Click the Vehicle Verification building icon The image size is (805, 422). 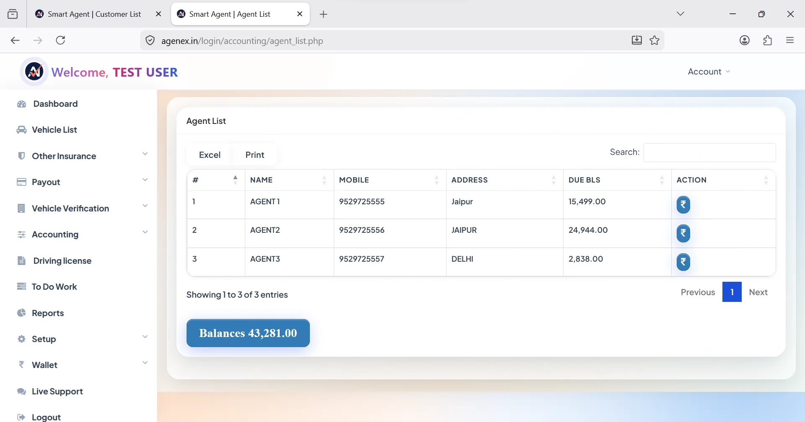click(21, 208)
